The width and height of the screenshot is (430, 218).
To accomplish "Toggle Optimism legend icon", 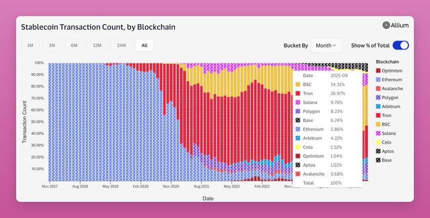I will [x=378, y=71].
